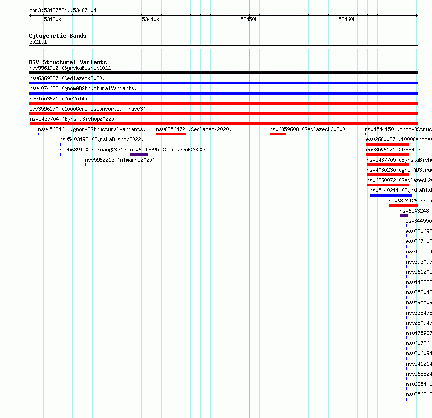Click the red bar under esv3596171
The image size is (432, 418).
click(388, 154)
